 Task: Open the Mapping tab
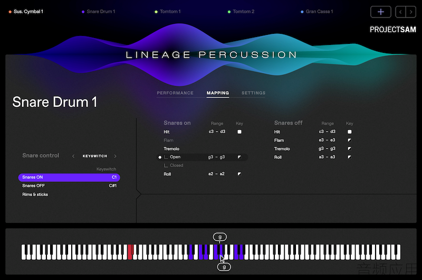click(x=218, y=93)
